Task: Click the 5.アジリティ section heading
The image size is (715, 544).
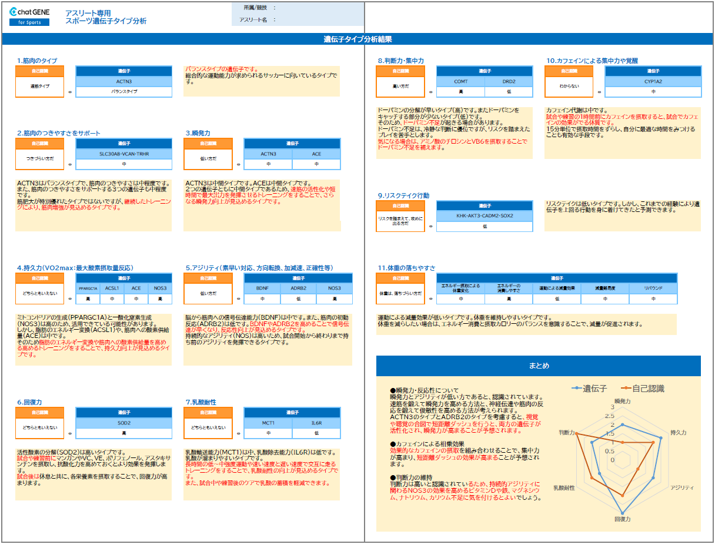Action: tap(259, 268)
